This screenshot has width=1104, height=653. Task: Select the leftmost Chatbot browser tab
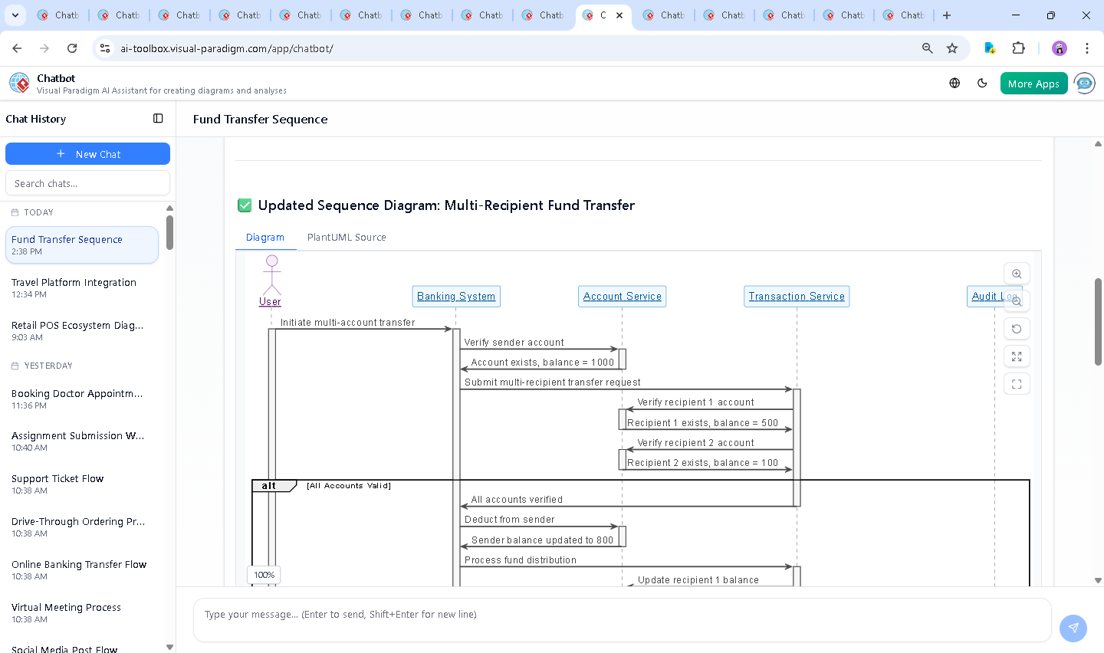[x=59, y=15]
